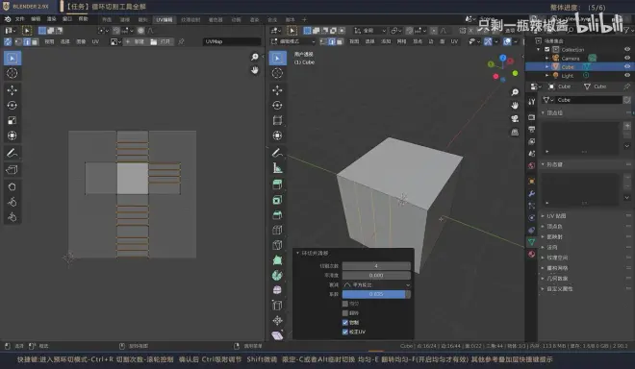Open the UV menu in UV editor header
635x369 pixels.
(x=95, y=41)
